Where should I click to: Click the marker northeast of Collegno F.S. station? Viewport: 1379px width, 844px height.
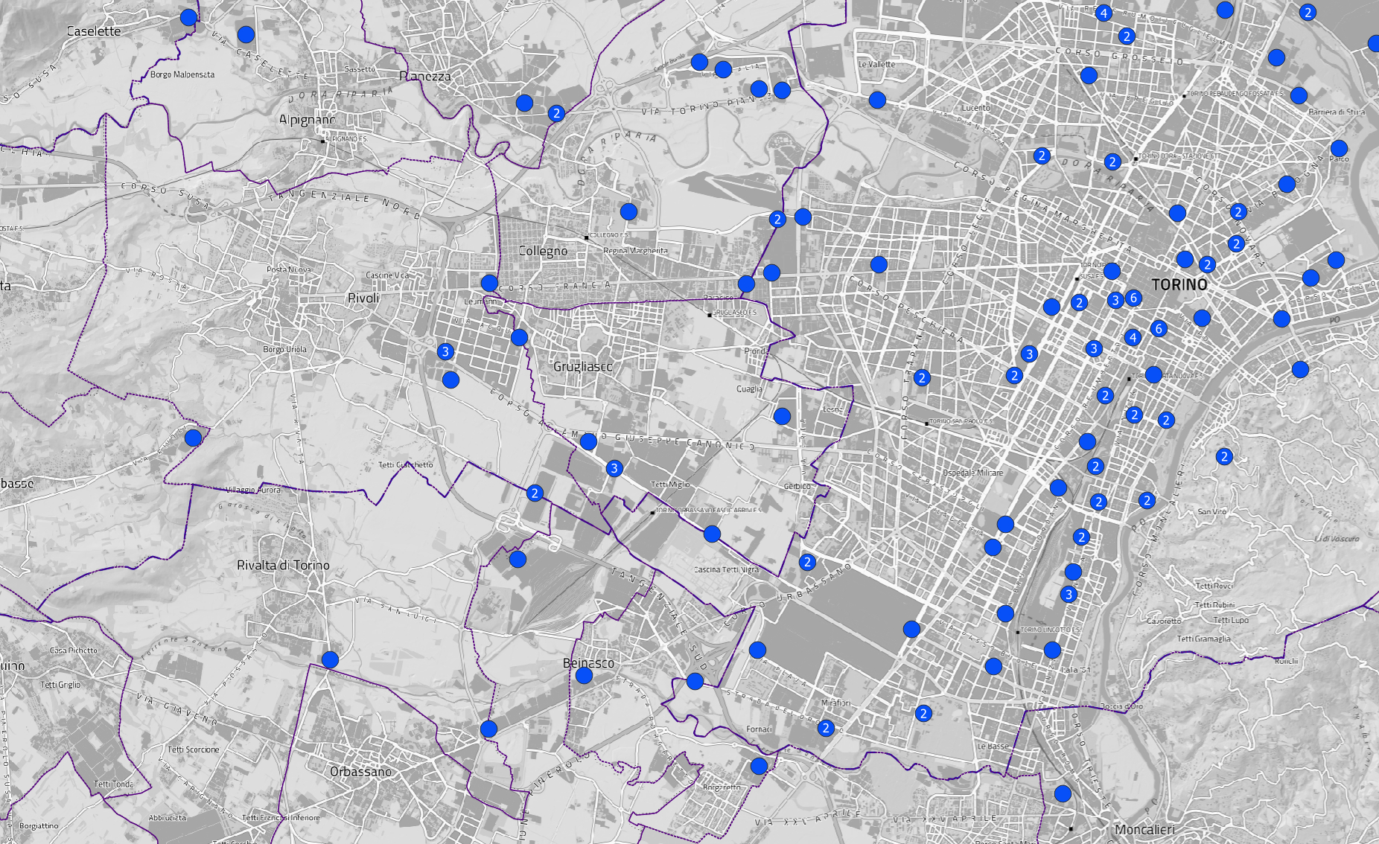point(628,211)
